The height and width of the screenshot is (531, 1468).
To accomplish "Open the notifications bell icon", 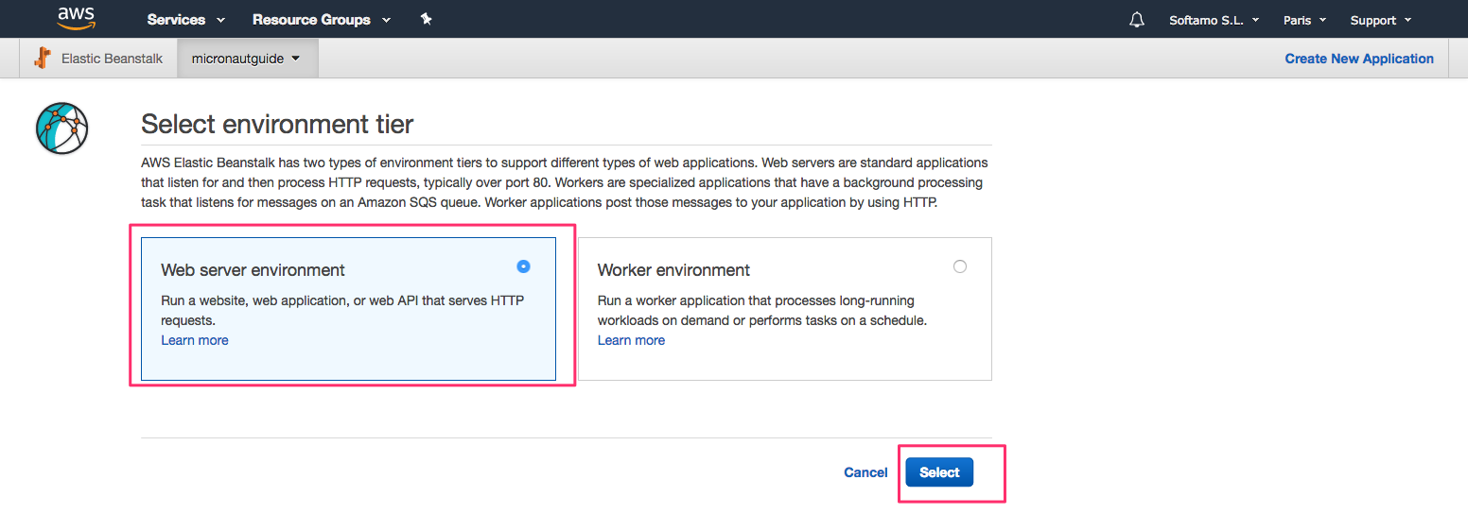I will click(x=1137, y=20).
